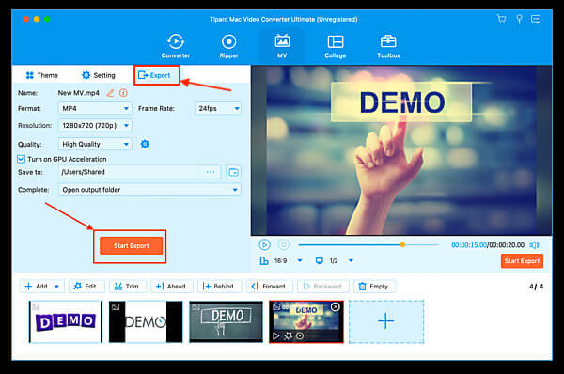
Task: Open the feedback message icon
Action: (536, 19)
